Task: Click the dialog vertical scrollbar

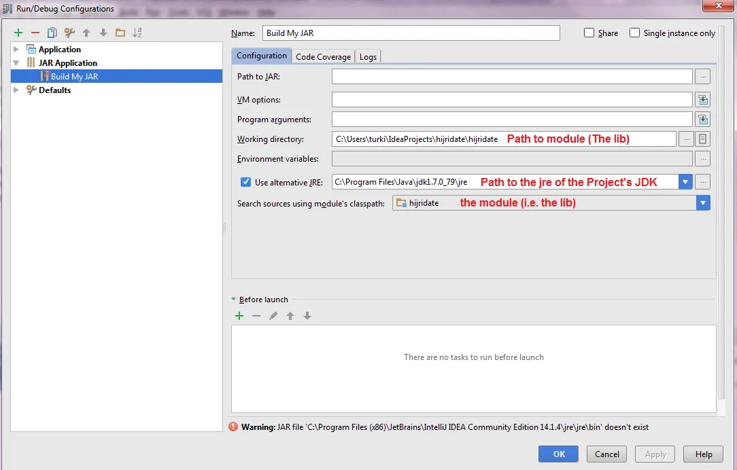Action: pos(721,211)
